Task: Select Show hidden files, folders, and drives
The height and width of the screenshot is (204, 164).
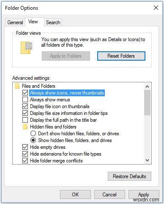Action: click(33, 140)
